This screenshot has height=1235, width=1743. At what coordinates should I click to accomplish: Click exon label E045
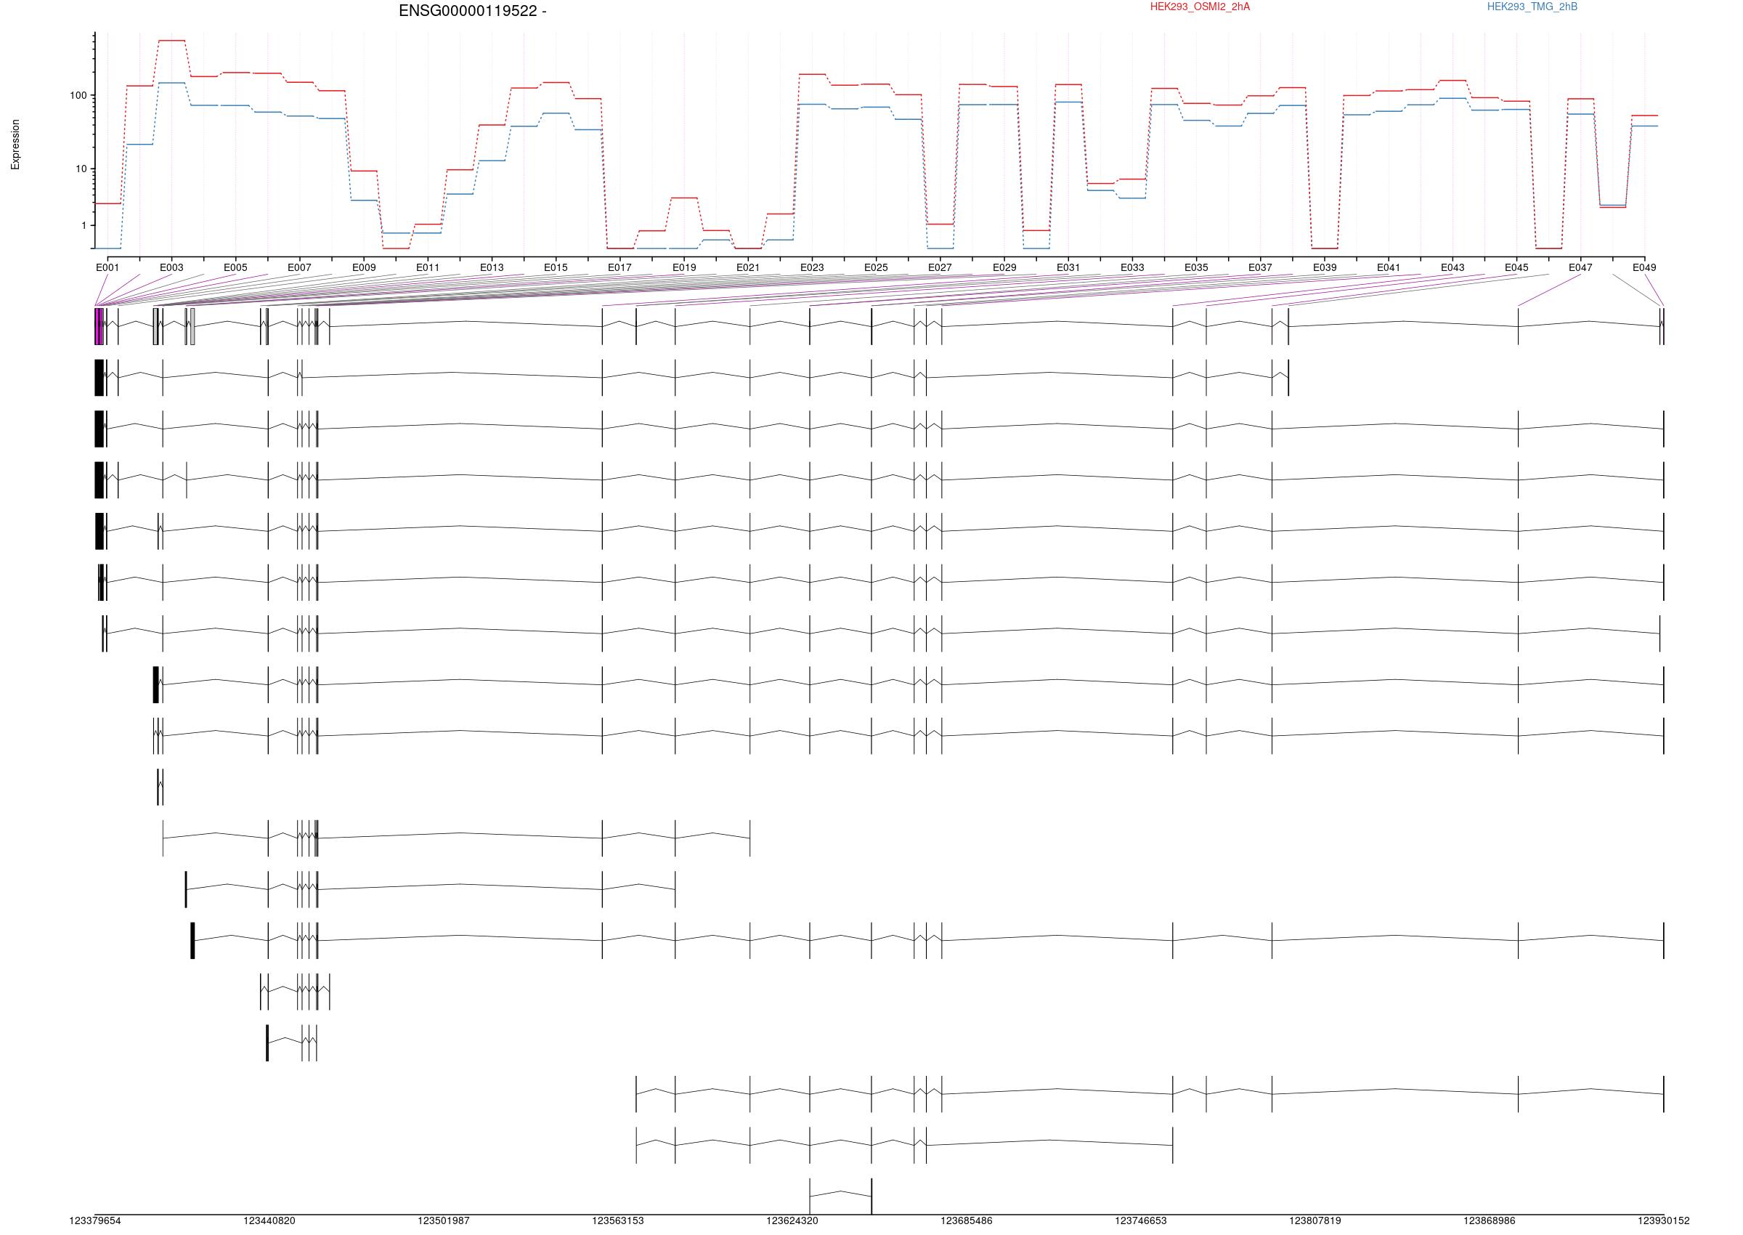click(1516, 267)
